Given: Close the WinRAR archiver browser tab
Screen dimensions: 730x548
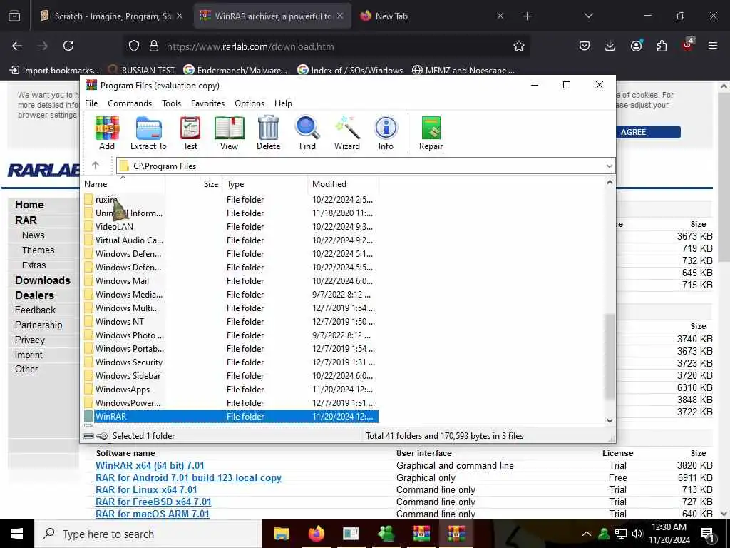Looking at the screenshot, I should pos(340,16).
